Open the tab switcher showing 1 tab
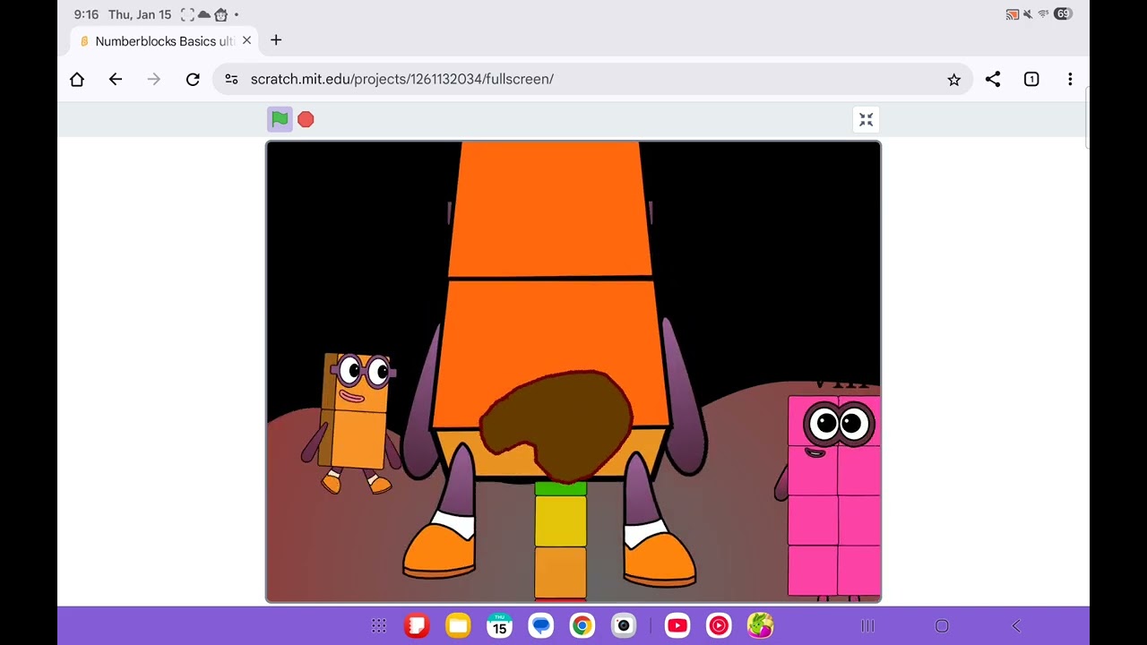 1031,79
